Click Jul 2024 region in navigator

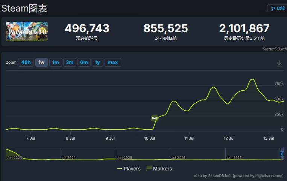(68, 157)
